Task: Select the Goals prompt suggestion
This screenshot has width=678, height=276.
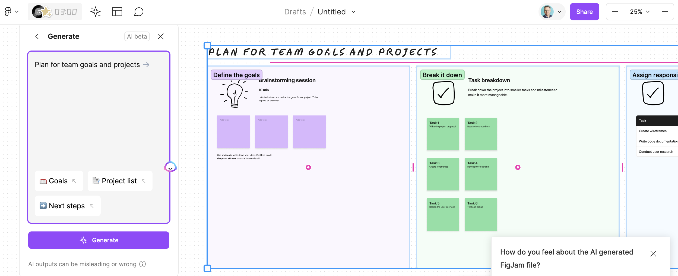Action: pos(59,181)
